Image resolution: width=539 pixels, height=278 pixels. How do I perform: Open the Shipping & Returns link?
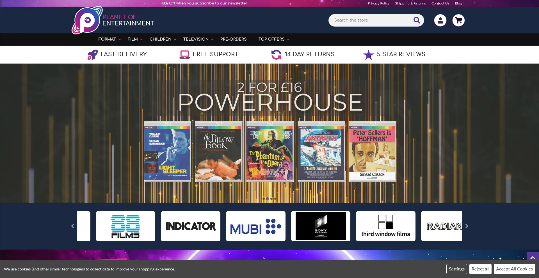click(x=410, y=3)
